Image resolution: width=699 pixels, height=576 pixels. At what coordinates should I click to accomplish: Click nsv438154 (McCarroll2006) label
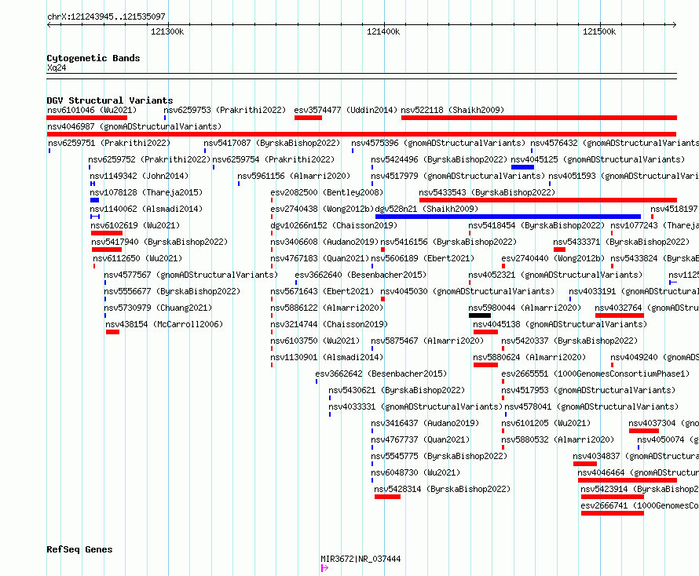(x=164, y=324)
